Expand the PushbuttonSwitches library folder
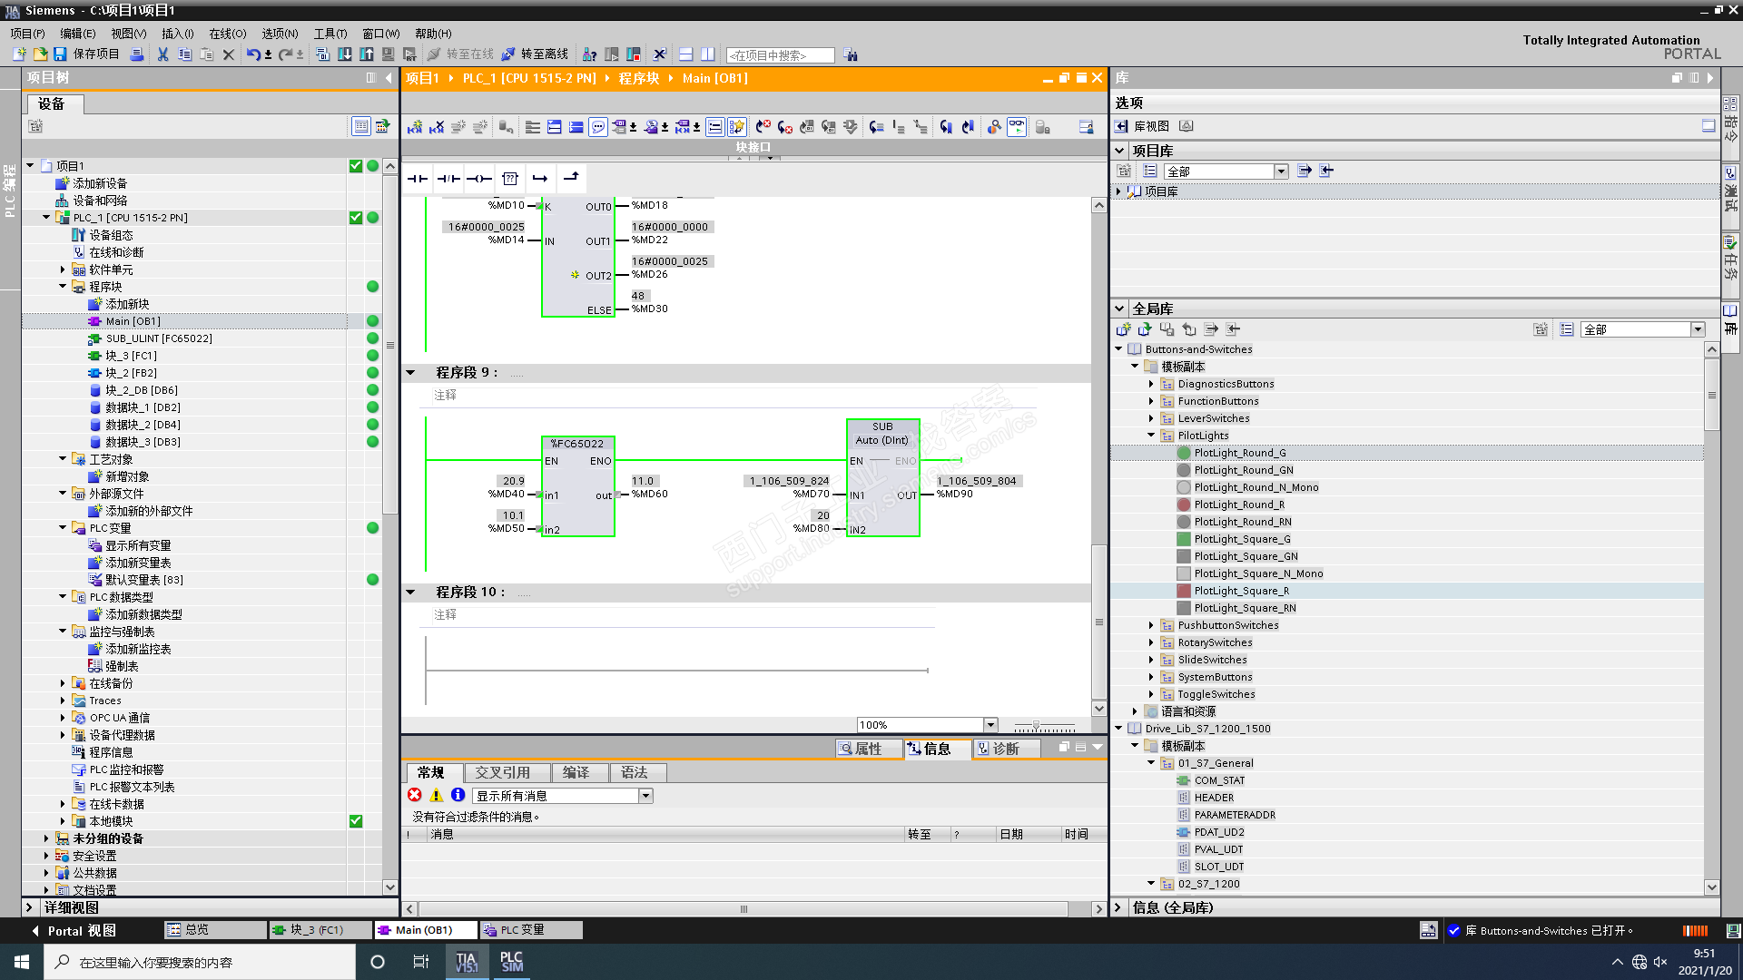 pyautogui.click(x=1151, y=625)
